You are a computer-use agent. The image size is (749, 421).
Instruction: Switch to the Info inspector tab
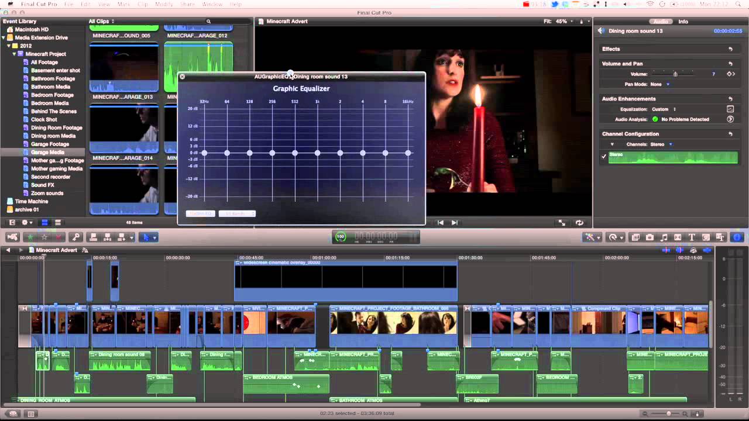pyautogui.click(x=683, y=22)
